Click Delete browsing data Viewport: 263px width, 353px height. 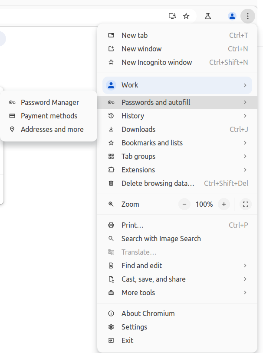point(158,183)
